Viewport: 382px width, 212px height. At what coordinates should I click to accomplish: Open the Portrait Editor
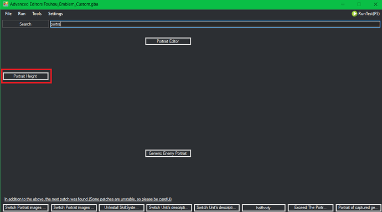pos(168,41)
